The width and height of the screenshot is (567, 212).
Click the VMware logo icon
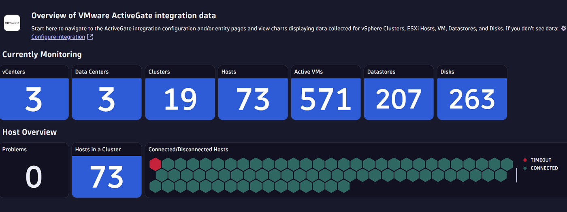pyautogui.click(x=12, y=23)
